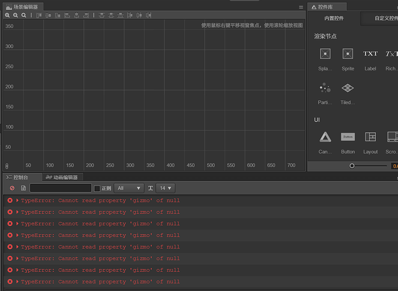Distribute nodes by bottom edges
The height and width of the screenshot is (291, 398).
pos(120,15)
